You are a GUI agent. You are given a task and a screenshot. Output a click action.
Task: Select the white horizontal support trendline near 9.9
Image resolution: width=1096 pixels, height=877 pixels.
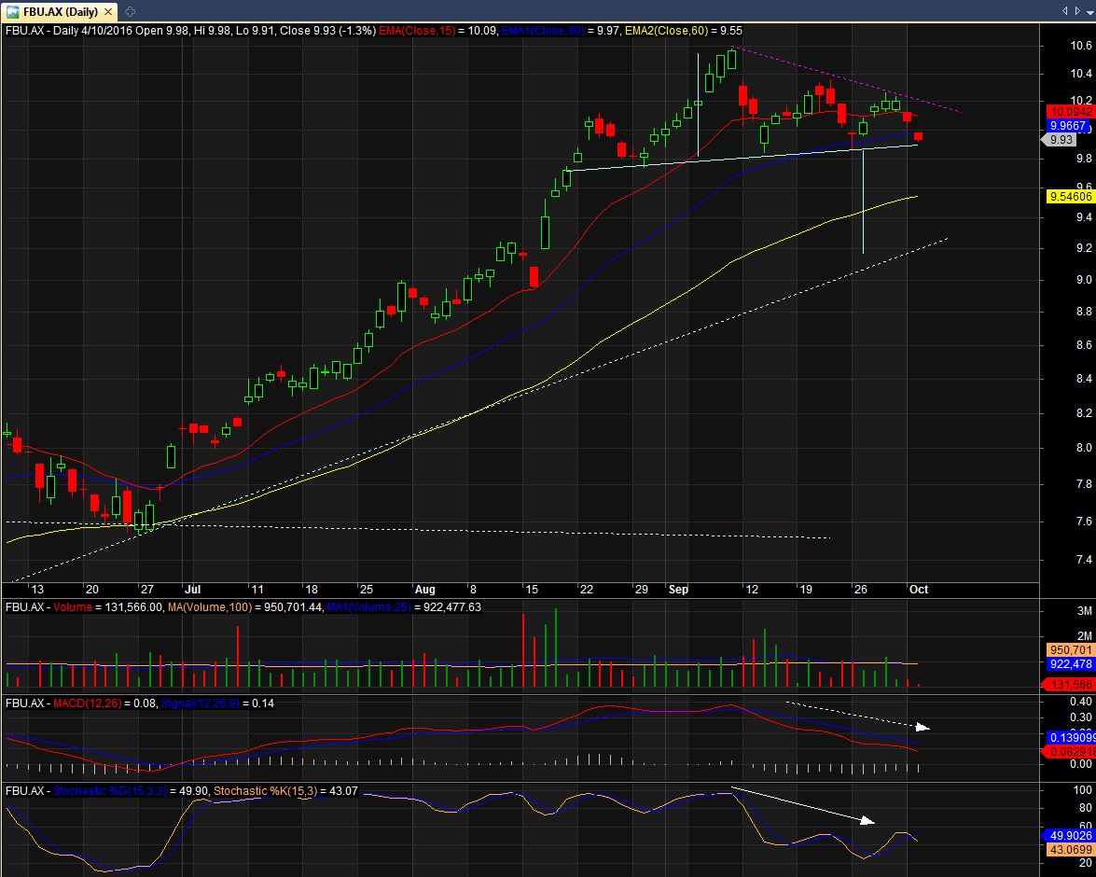point(741,158)
